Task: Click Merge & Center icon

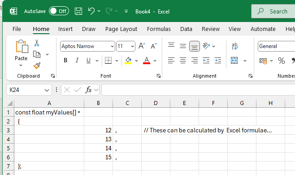Action: coord(234,61)
